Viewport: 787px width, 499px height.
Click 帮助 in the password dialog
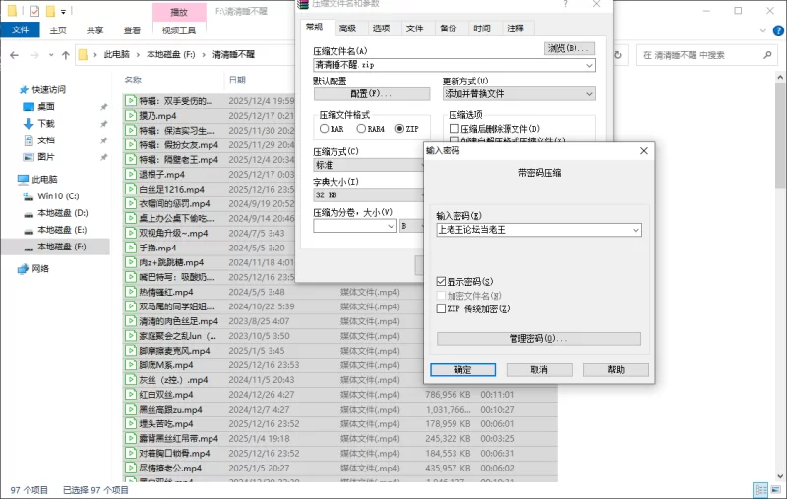pos(616,370)
